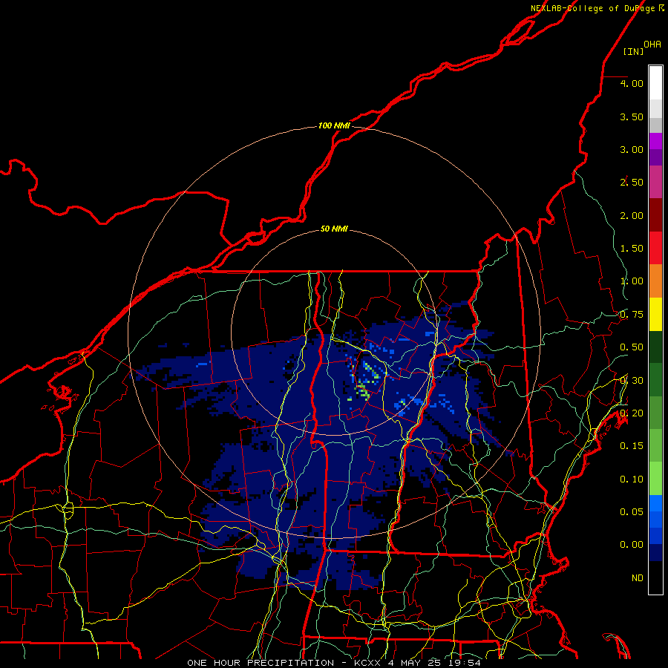Click ONE HOUR PRECIPITATION caption text
This screenshot has height=668, width=668.
point(261,663)
